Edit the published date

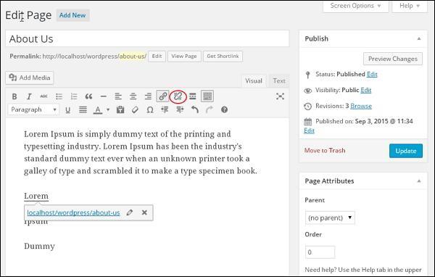coord(309,131)
